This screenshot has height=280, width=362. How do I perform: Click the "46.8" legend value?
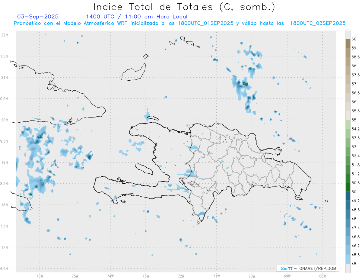(x=355, y=237)
